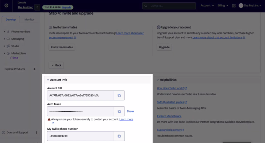This screenshot has height=143, width=265.
Task: Copy the Auth Token with copy icon
Action: click(119, 111)
